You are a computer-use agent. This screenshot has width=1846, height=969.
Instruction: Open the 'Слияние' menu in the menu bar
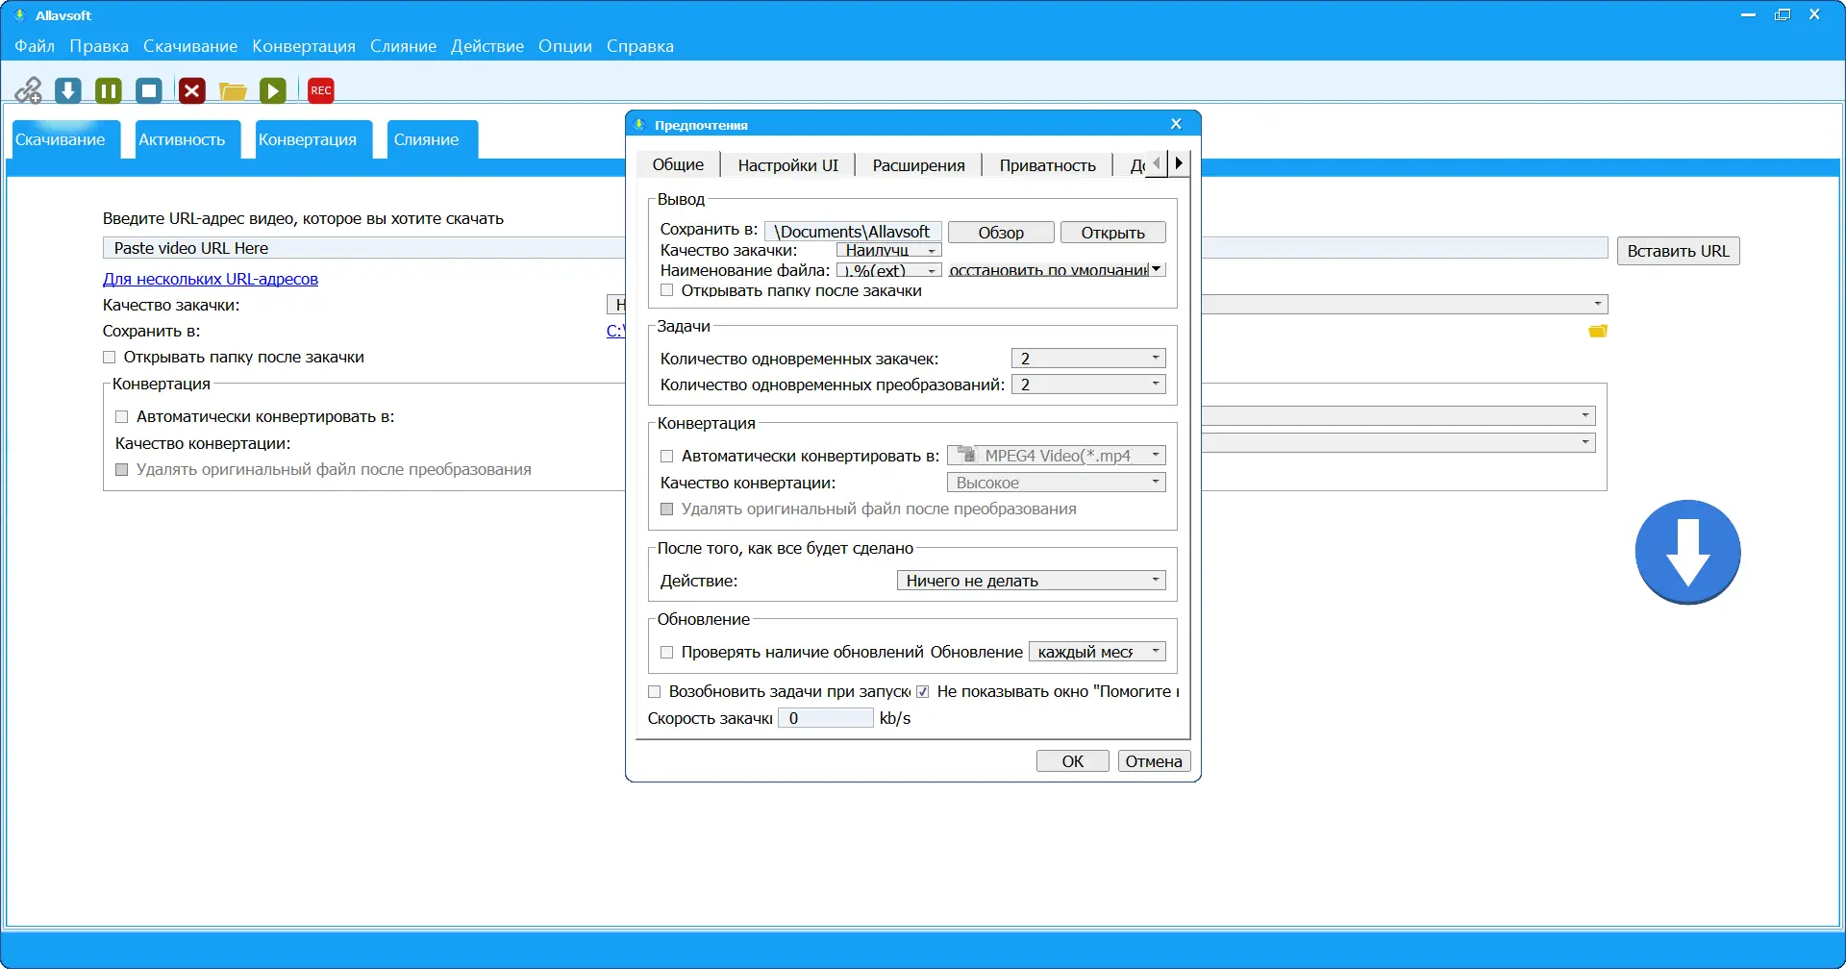(403, 46)
